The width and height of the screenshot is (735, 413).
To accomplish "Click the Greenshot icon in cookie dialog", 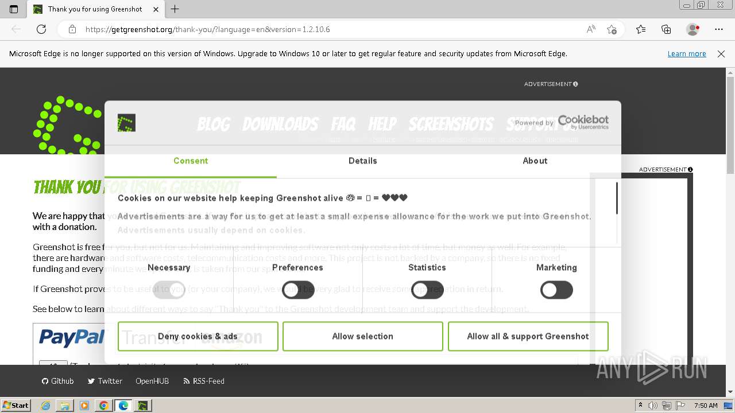I will pyautogui.click(x=126, y=123).
